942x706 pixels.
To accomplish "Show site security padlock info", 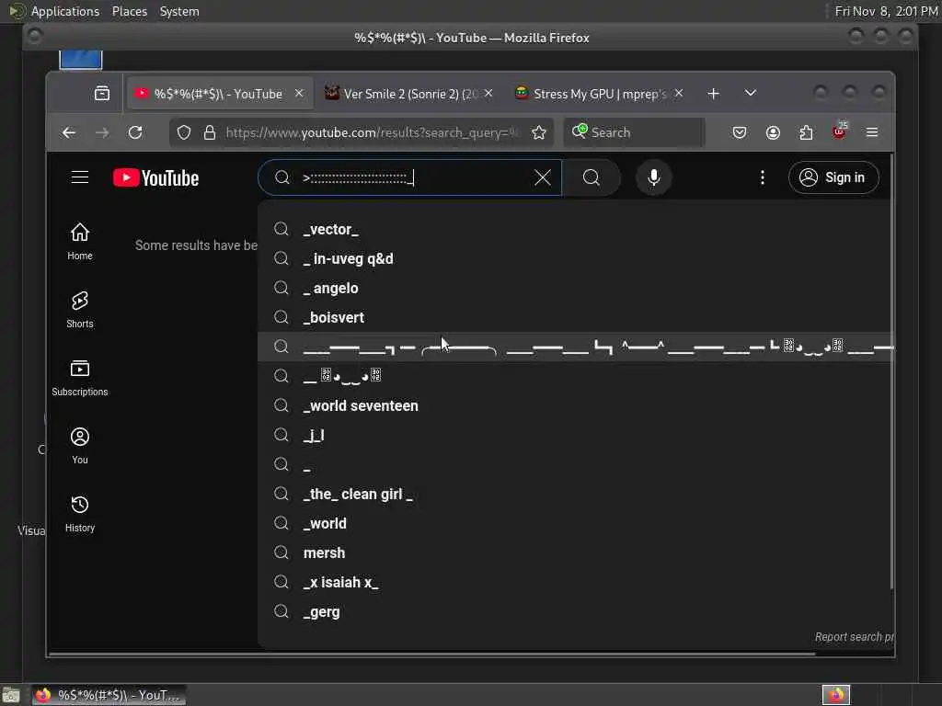I will 209,132.
